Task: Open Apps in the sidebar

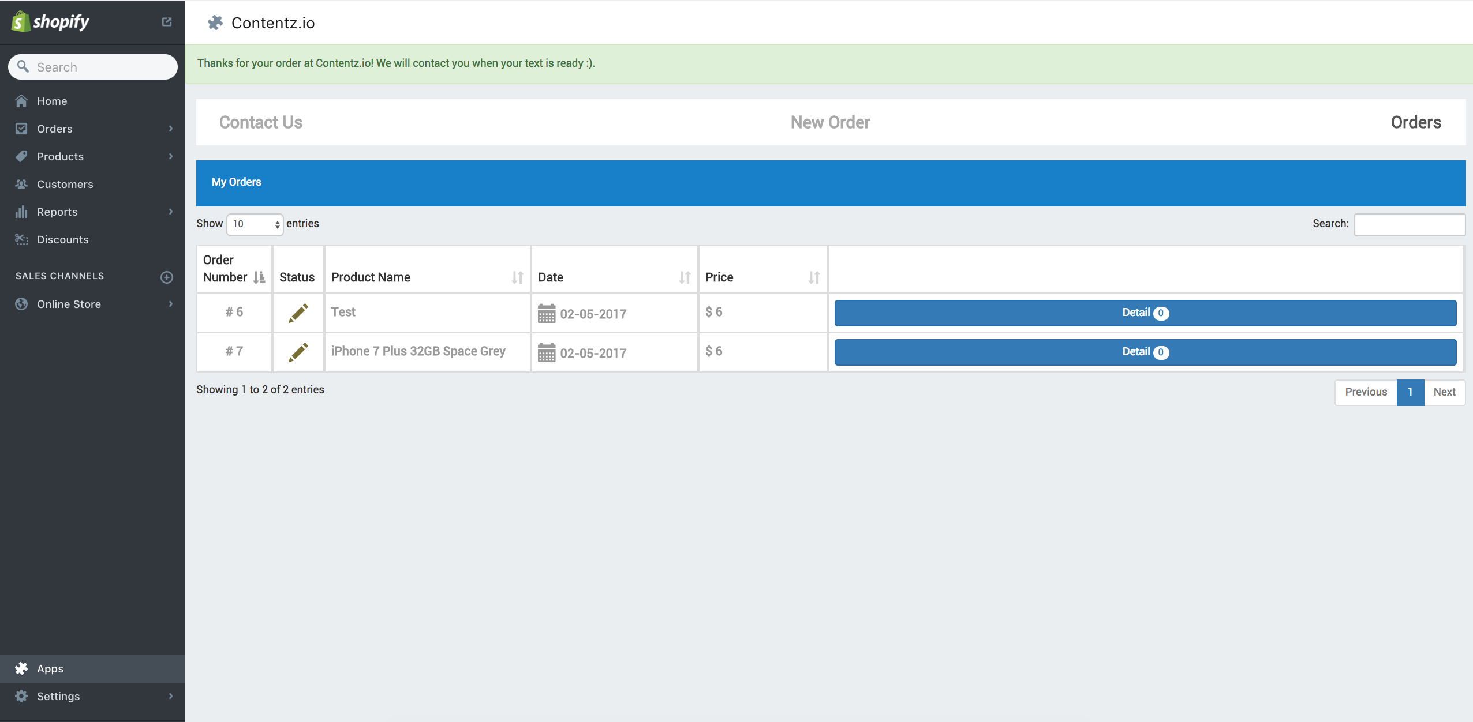Action: click(92, 668)
